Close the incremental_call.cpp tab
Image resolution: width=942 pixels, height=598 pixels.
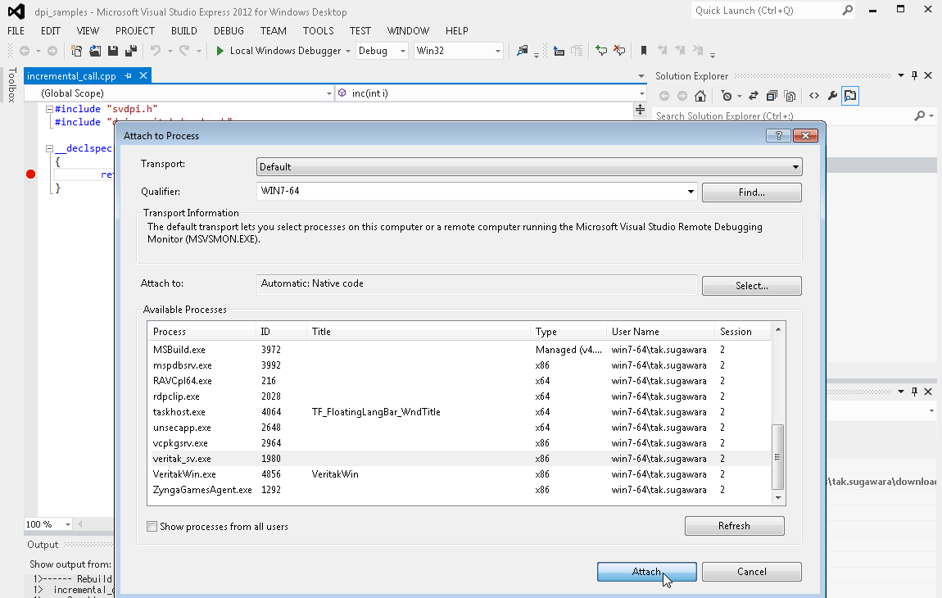(x=143, y=75)
